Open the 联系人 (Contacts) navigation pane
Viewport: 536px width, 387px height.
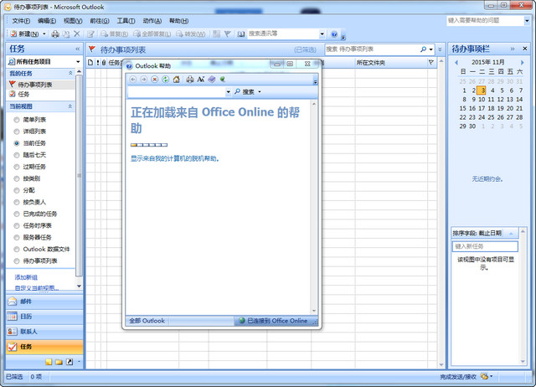point(44,331)
